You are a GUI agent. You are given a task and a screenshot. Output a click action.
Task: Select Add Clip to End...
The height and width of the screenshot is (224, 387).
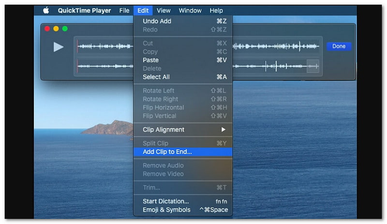[183, 151]
